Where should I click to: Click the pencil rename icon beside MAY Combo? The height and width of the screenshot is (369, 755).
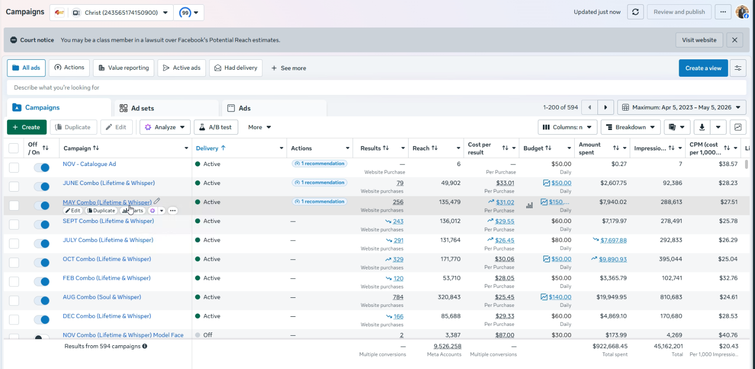(157, 202)
